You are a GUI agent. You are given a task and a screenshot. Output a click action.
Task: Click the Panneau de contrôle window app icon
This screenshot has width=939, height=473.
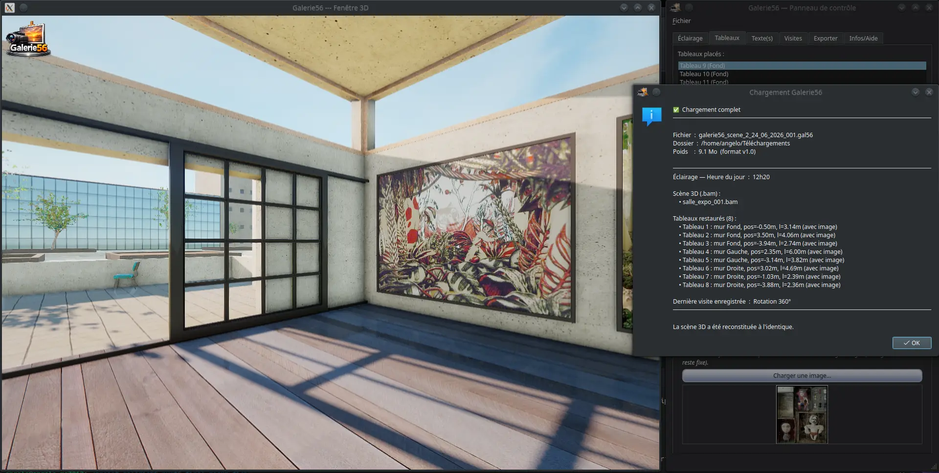pos(675,7)
